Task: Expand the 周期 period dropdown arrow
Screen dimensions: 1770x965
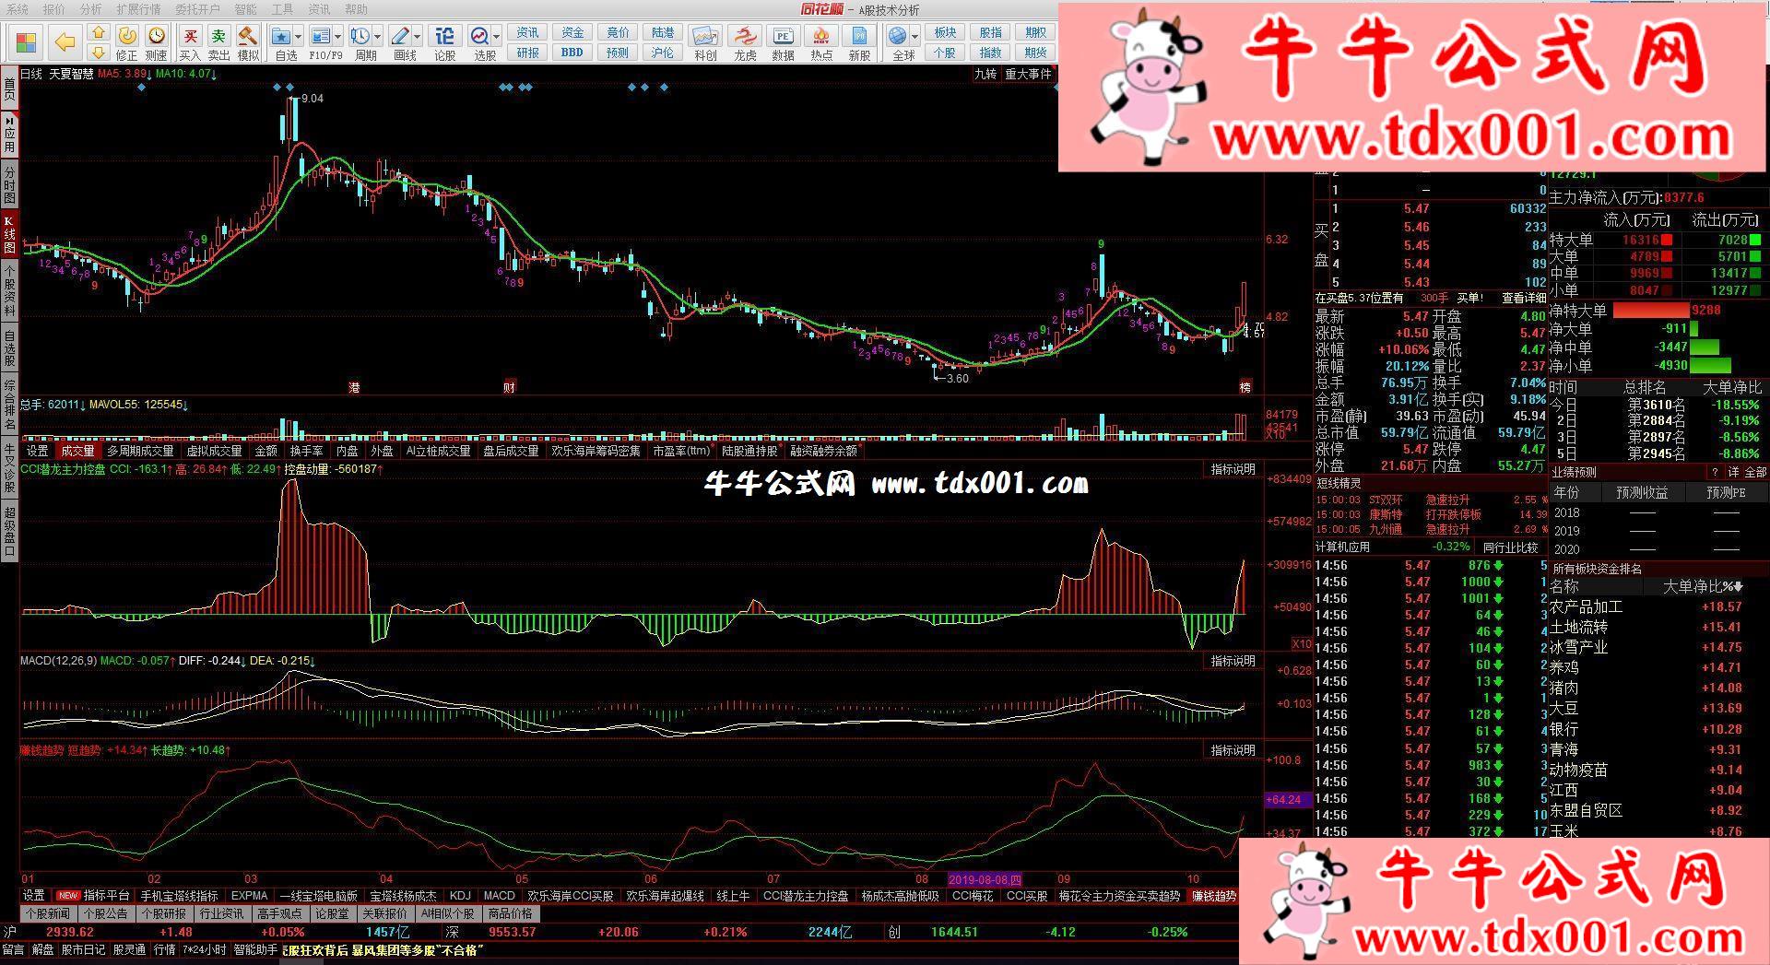Action: pyautogui.click(x=378, y=37)
